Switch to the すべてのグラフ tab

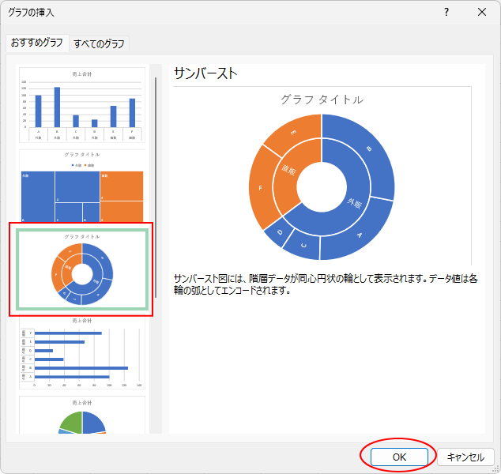point(100,43)
